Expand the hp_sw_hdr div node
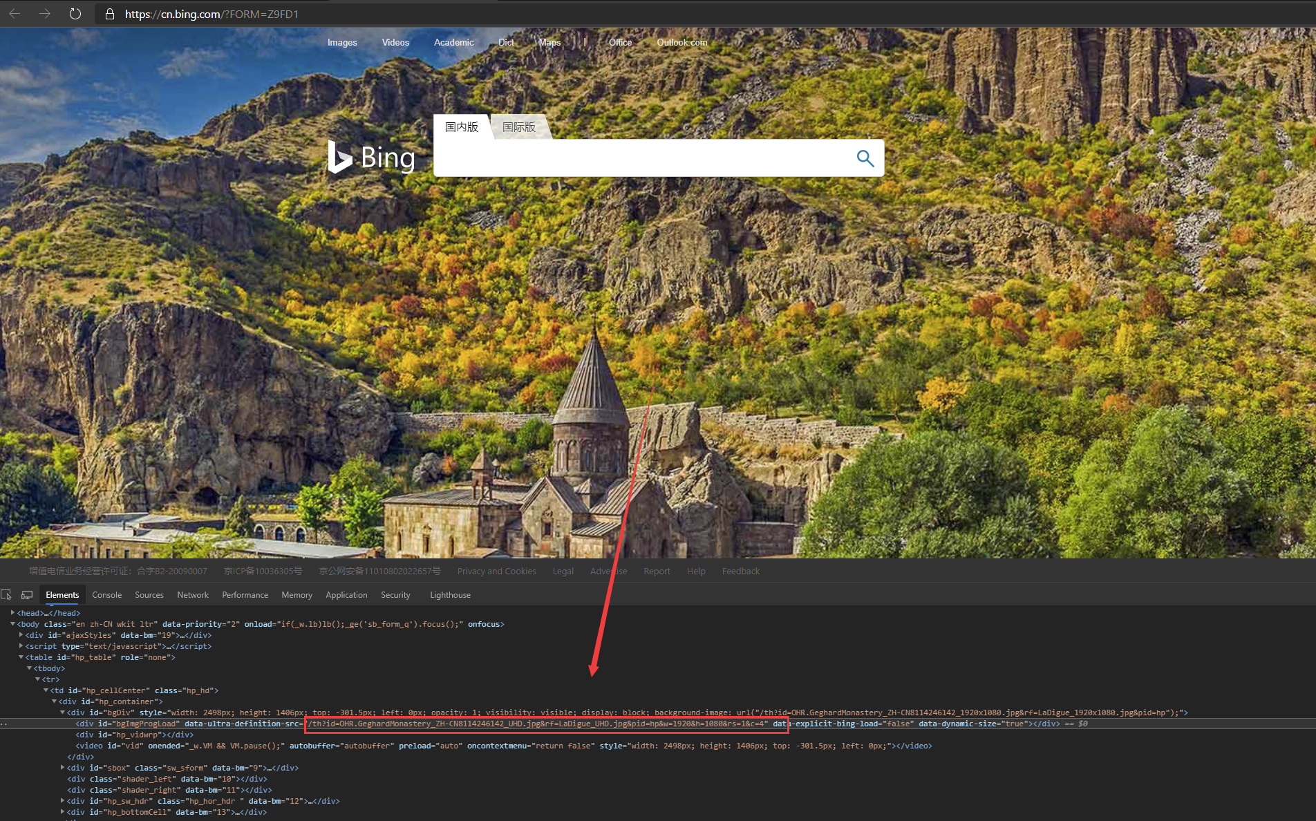The height and width of the screenshot is (821, 1316). [62, 801]
